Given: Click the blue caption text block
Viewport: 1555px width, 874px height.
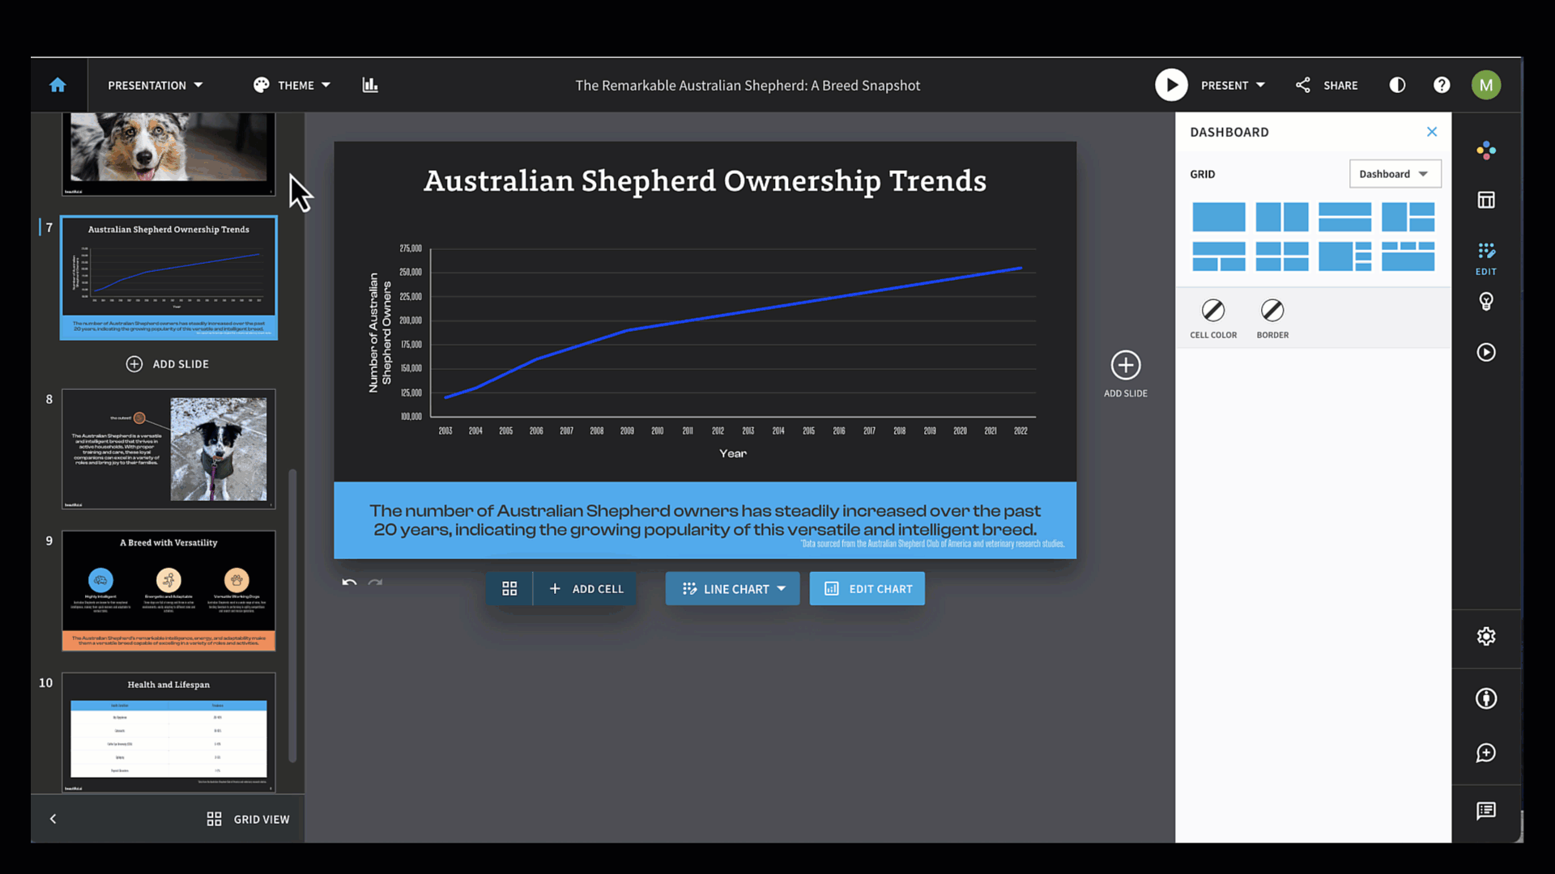Looking at the screenshot, I should pos(705,520).
